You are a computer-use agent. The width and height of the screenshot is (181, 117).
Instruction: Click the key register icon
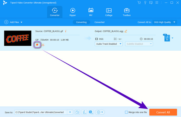[x=145, y=2]
